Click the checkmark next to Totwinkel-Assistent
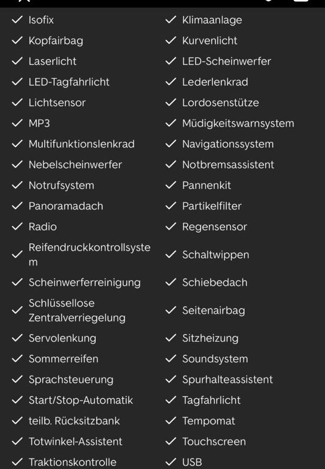Screen dimensions: 325x469 [x=17, y=441]
